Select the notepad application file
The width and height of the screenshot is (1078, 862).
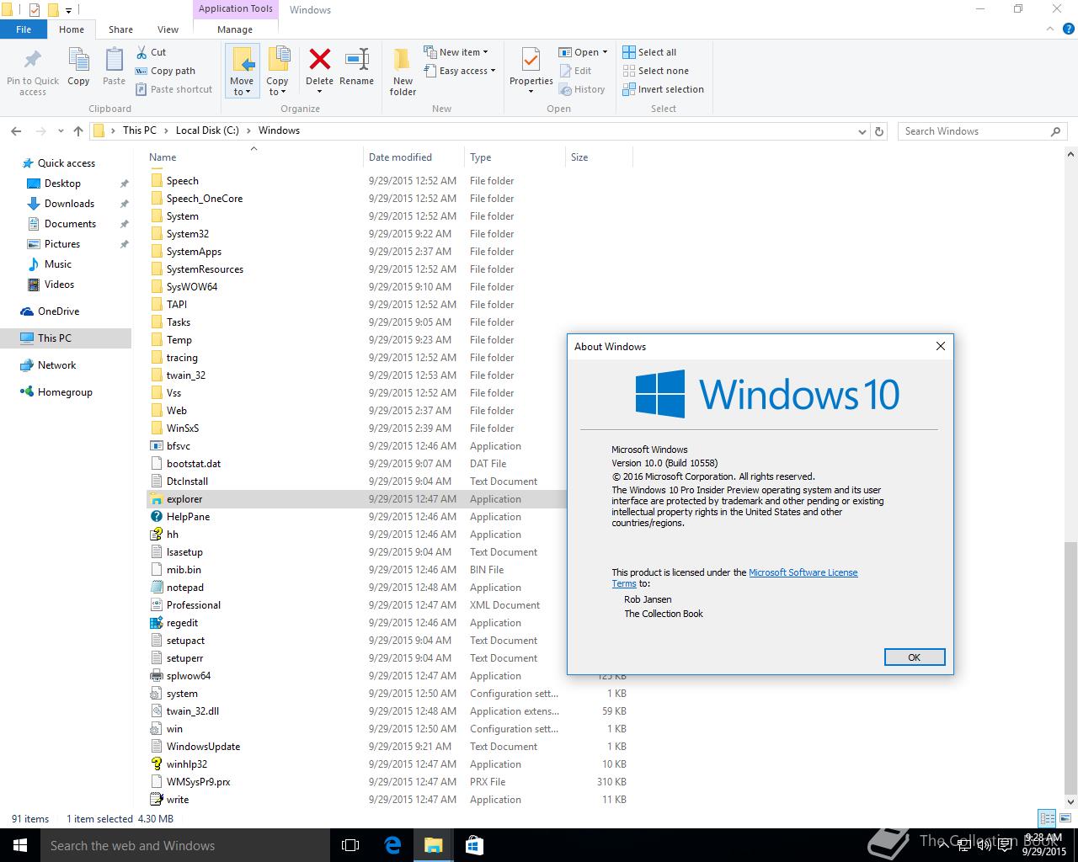(x=177, y=588)
